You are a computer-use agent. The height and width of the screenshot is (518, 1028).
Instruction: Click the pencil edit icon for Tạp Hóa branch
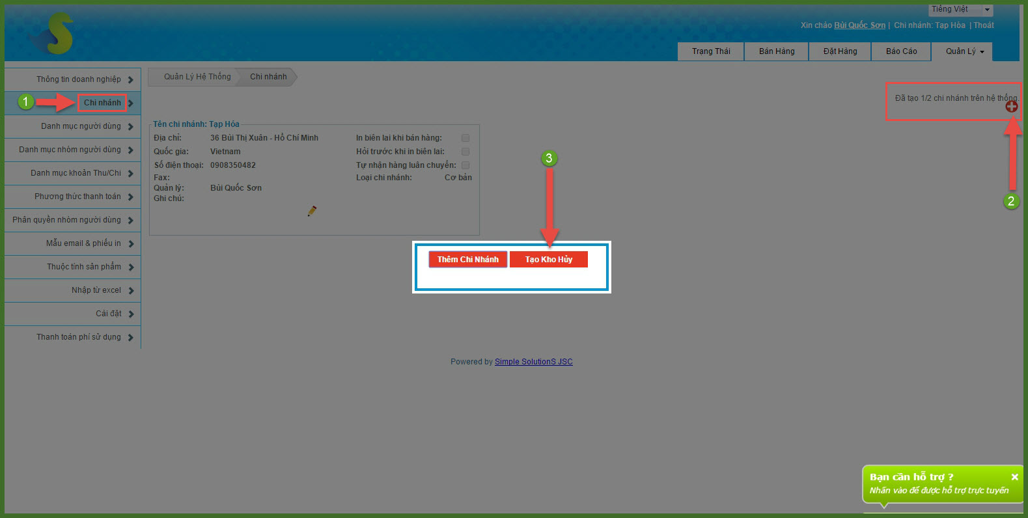pyautogui.click(x=312, y=211)
